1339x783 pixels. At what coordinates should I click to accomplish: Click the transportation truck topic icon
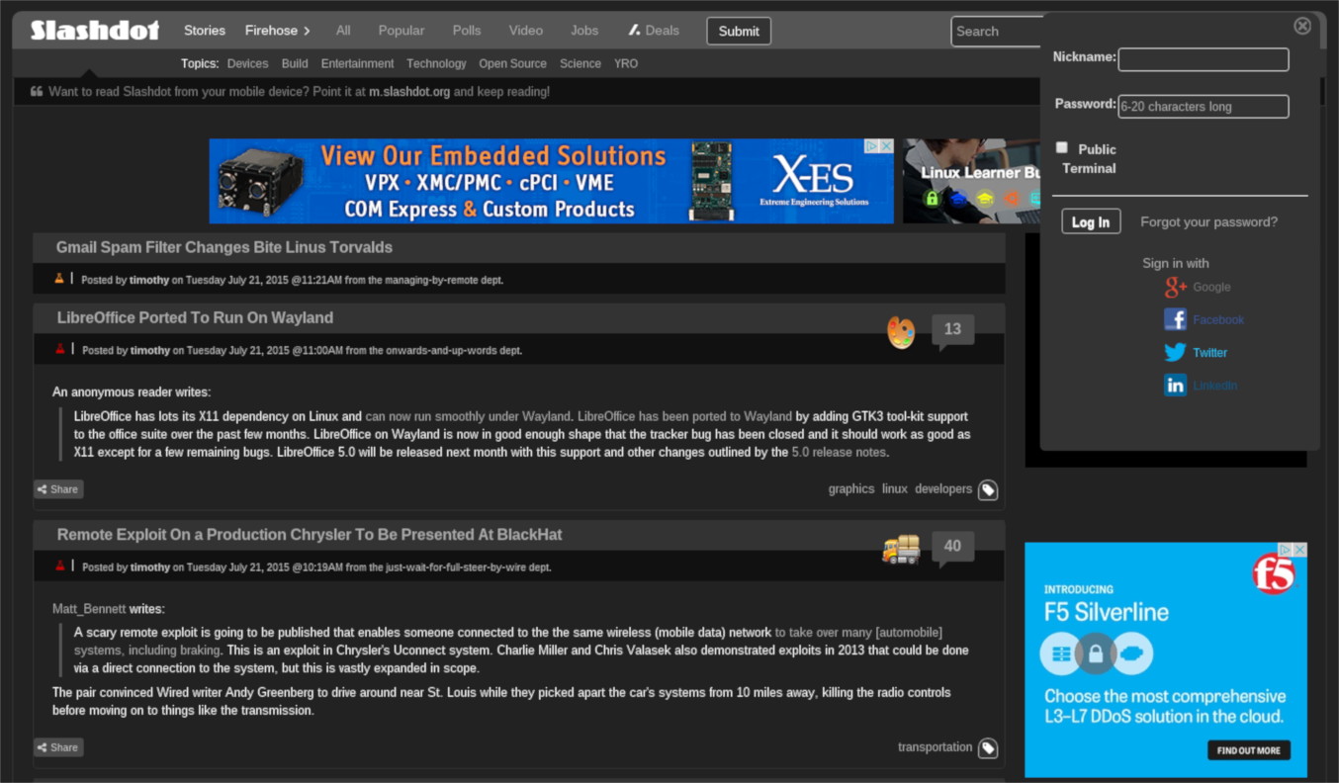pyautogui.click(x=901, y=549)
